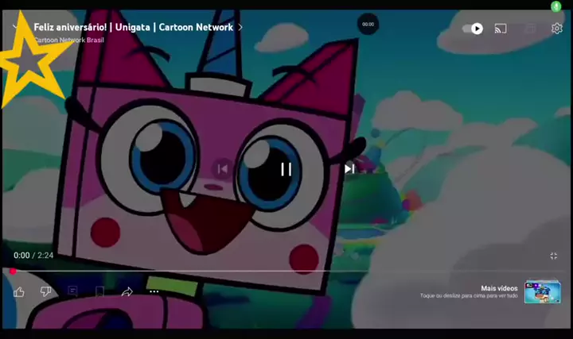This screenshot has width=573, height=339.
Task: Save video using the bookmark icon
Action: pos(99,291)
